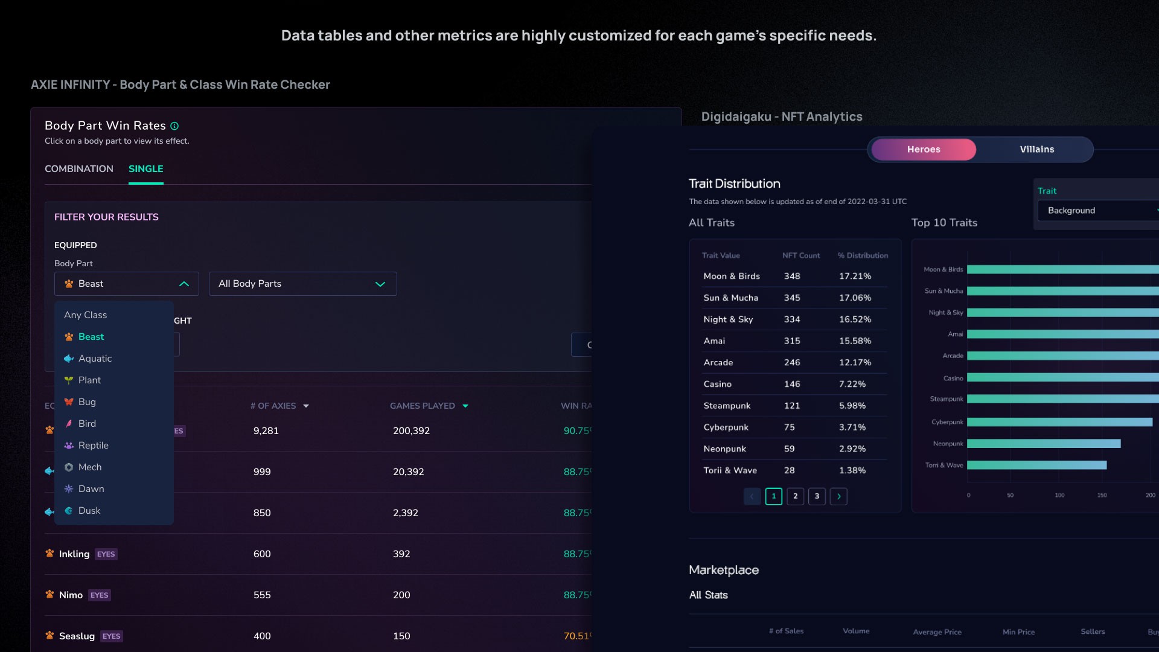
Task: Select the Mech class gear icon
Action: click(69, 467)
